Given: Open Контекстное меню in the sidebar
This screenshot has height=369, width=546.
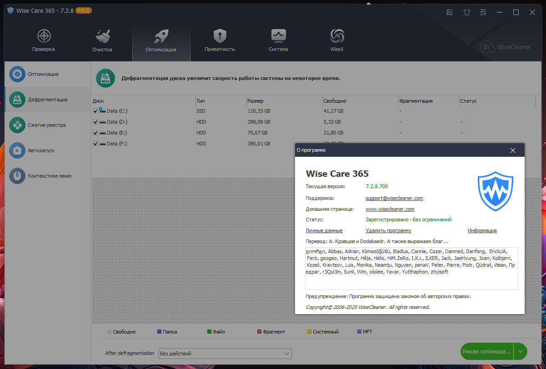Looking at the screenshot, I should [x=48, y=176].
